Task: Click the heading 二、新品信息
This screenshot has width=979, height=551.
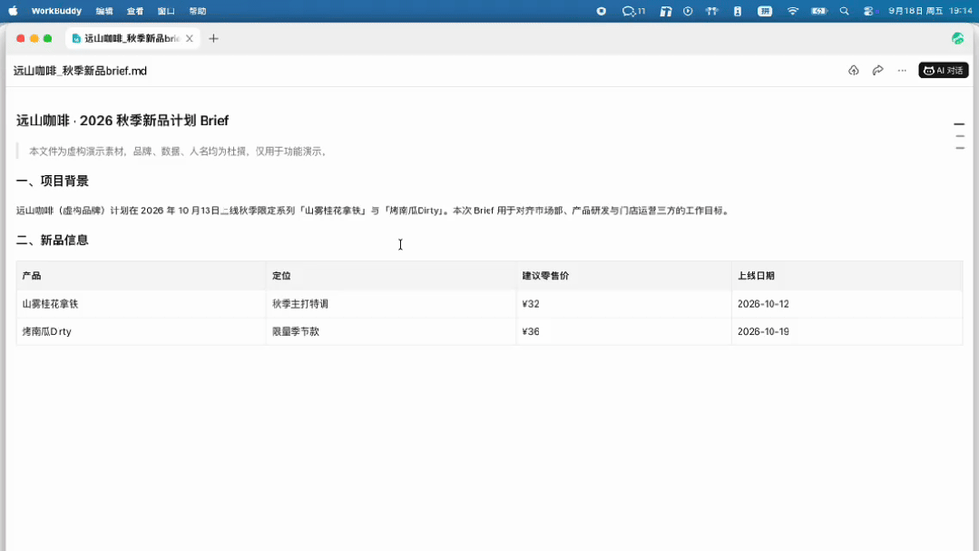Action: [53, 241]
